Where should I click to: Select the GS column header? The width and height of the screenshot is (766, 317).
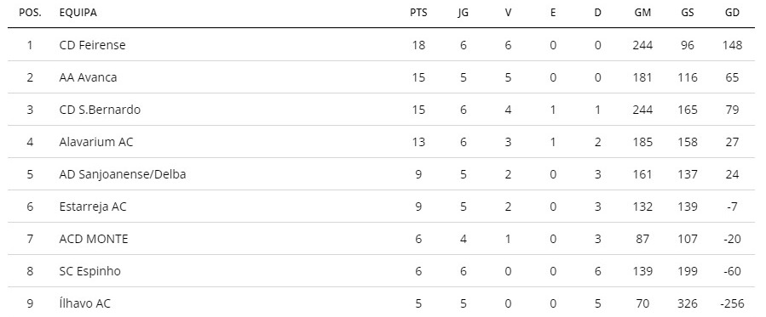(688, 13)
